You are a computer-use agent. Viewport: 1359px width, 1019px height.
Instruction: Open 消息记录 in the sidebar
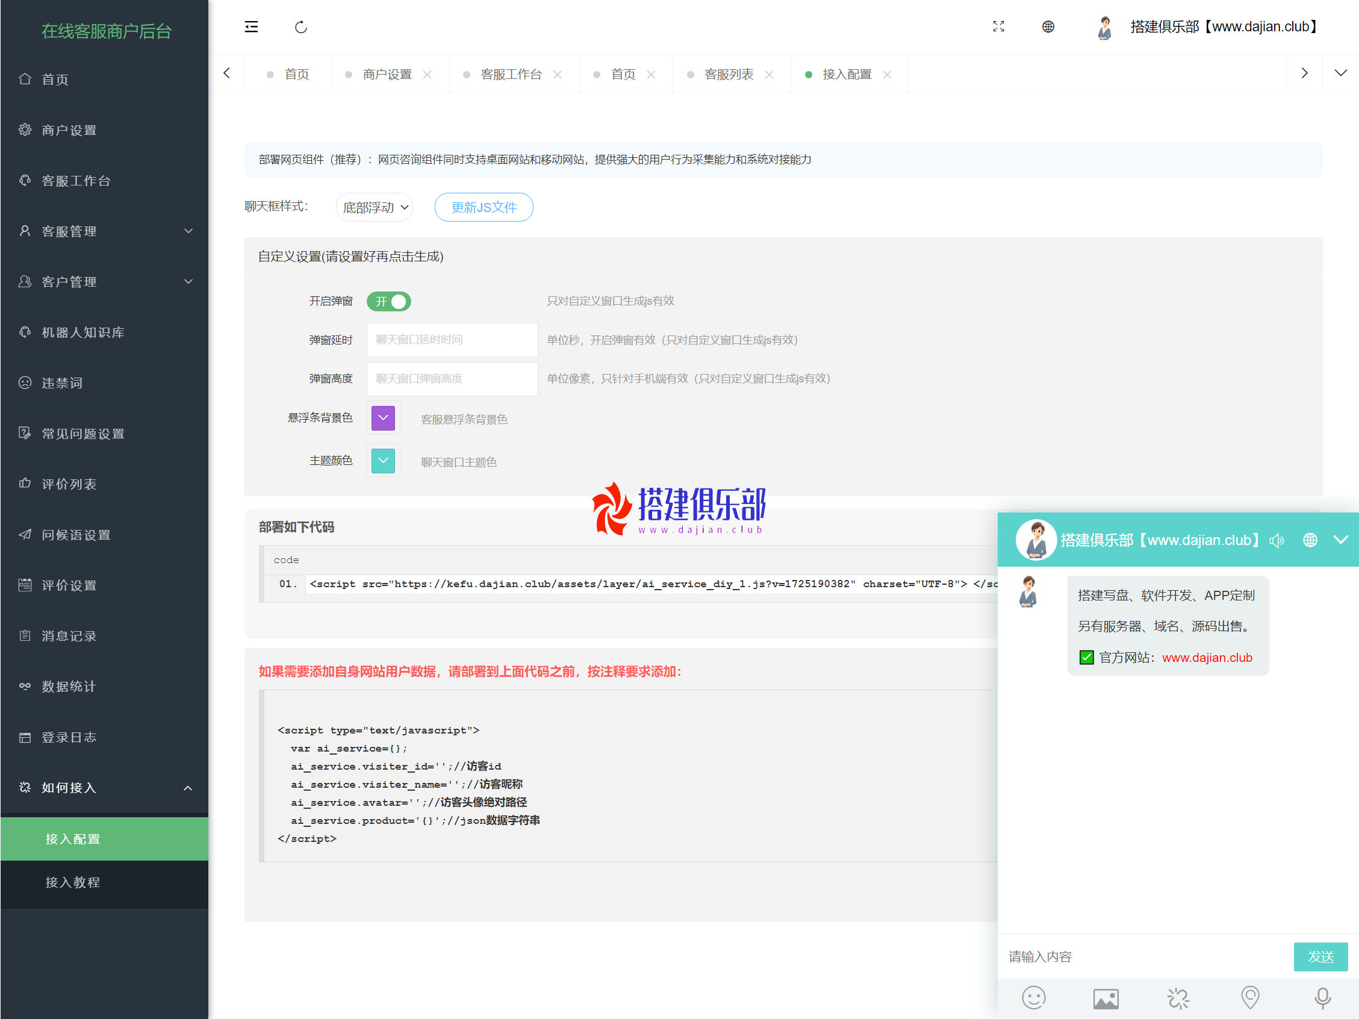point(104,635)
